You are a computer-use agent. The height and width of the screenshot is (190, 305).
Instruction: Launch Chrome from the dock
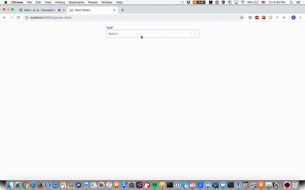[x=25, y=185]
